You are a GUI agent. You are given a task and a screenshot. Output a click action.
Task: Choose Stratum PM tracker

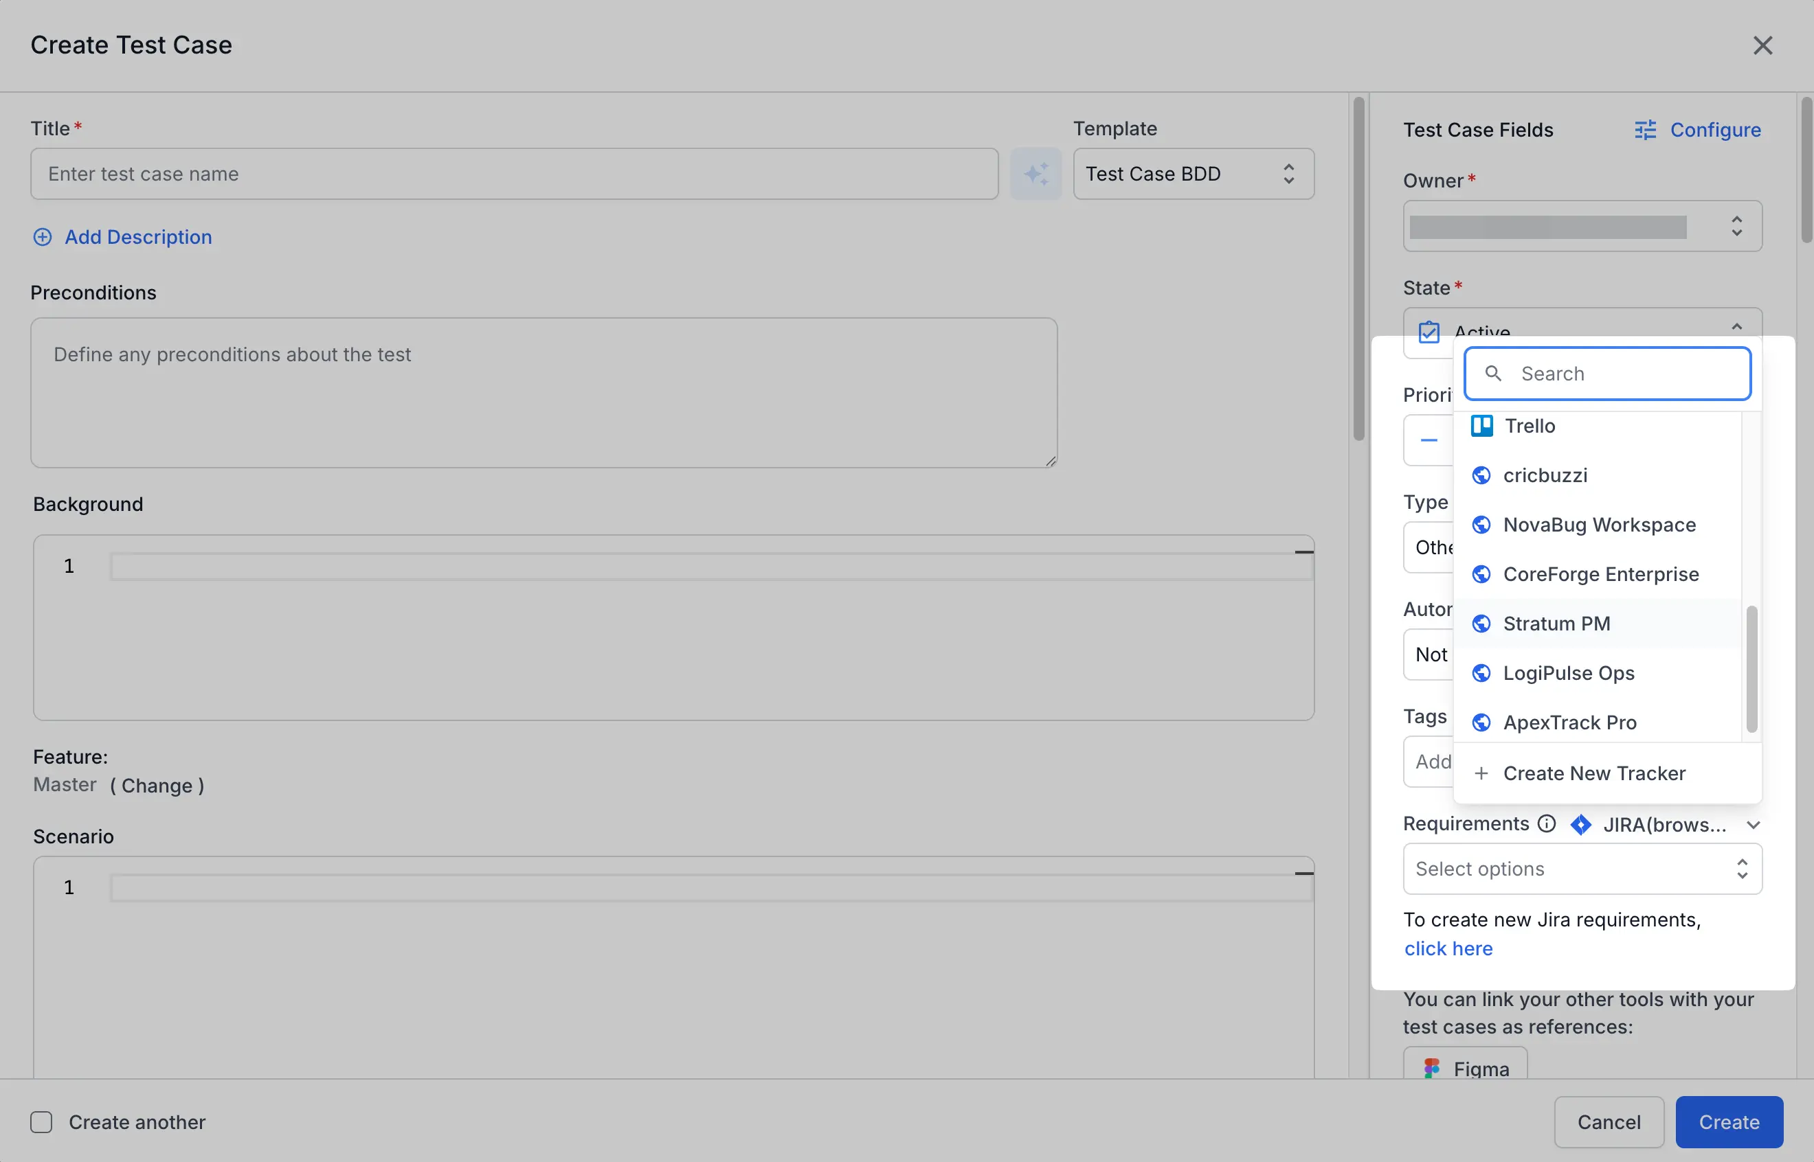click(x=1597, y=624)
